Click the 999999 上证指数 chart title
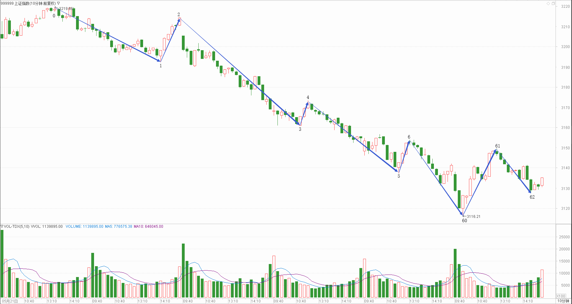Viewport: 572px width, 304px height. [x=28, y=3]
